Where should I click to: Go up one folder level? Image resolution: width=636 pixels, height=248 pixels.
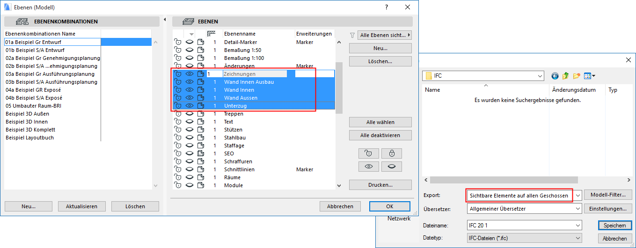(566, 75)
